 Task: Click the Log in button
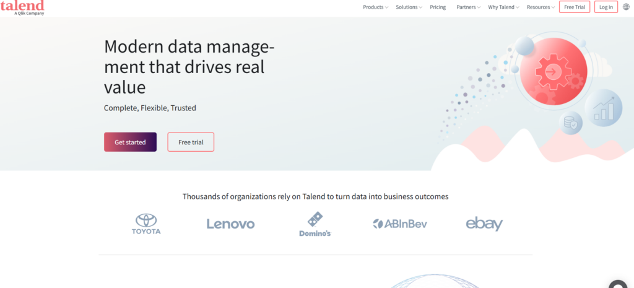pyautogui.click(x=606, y=7)
